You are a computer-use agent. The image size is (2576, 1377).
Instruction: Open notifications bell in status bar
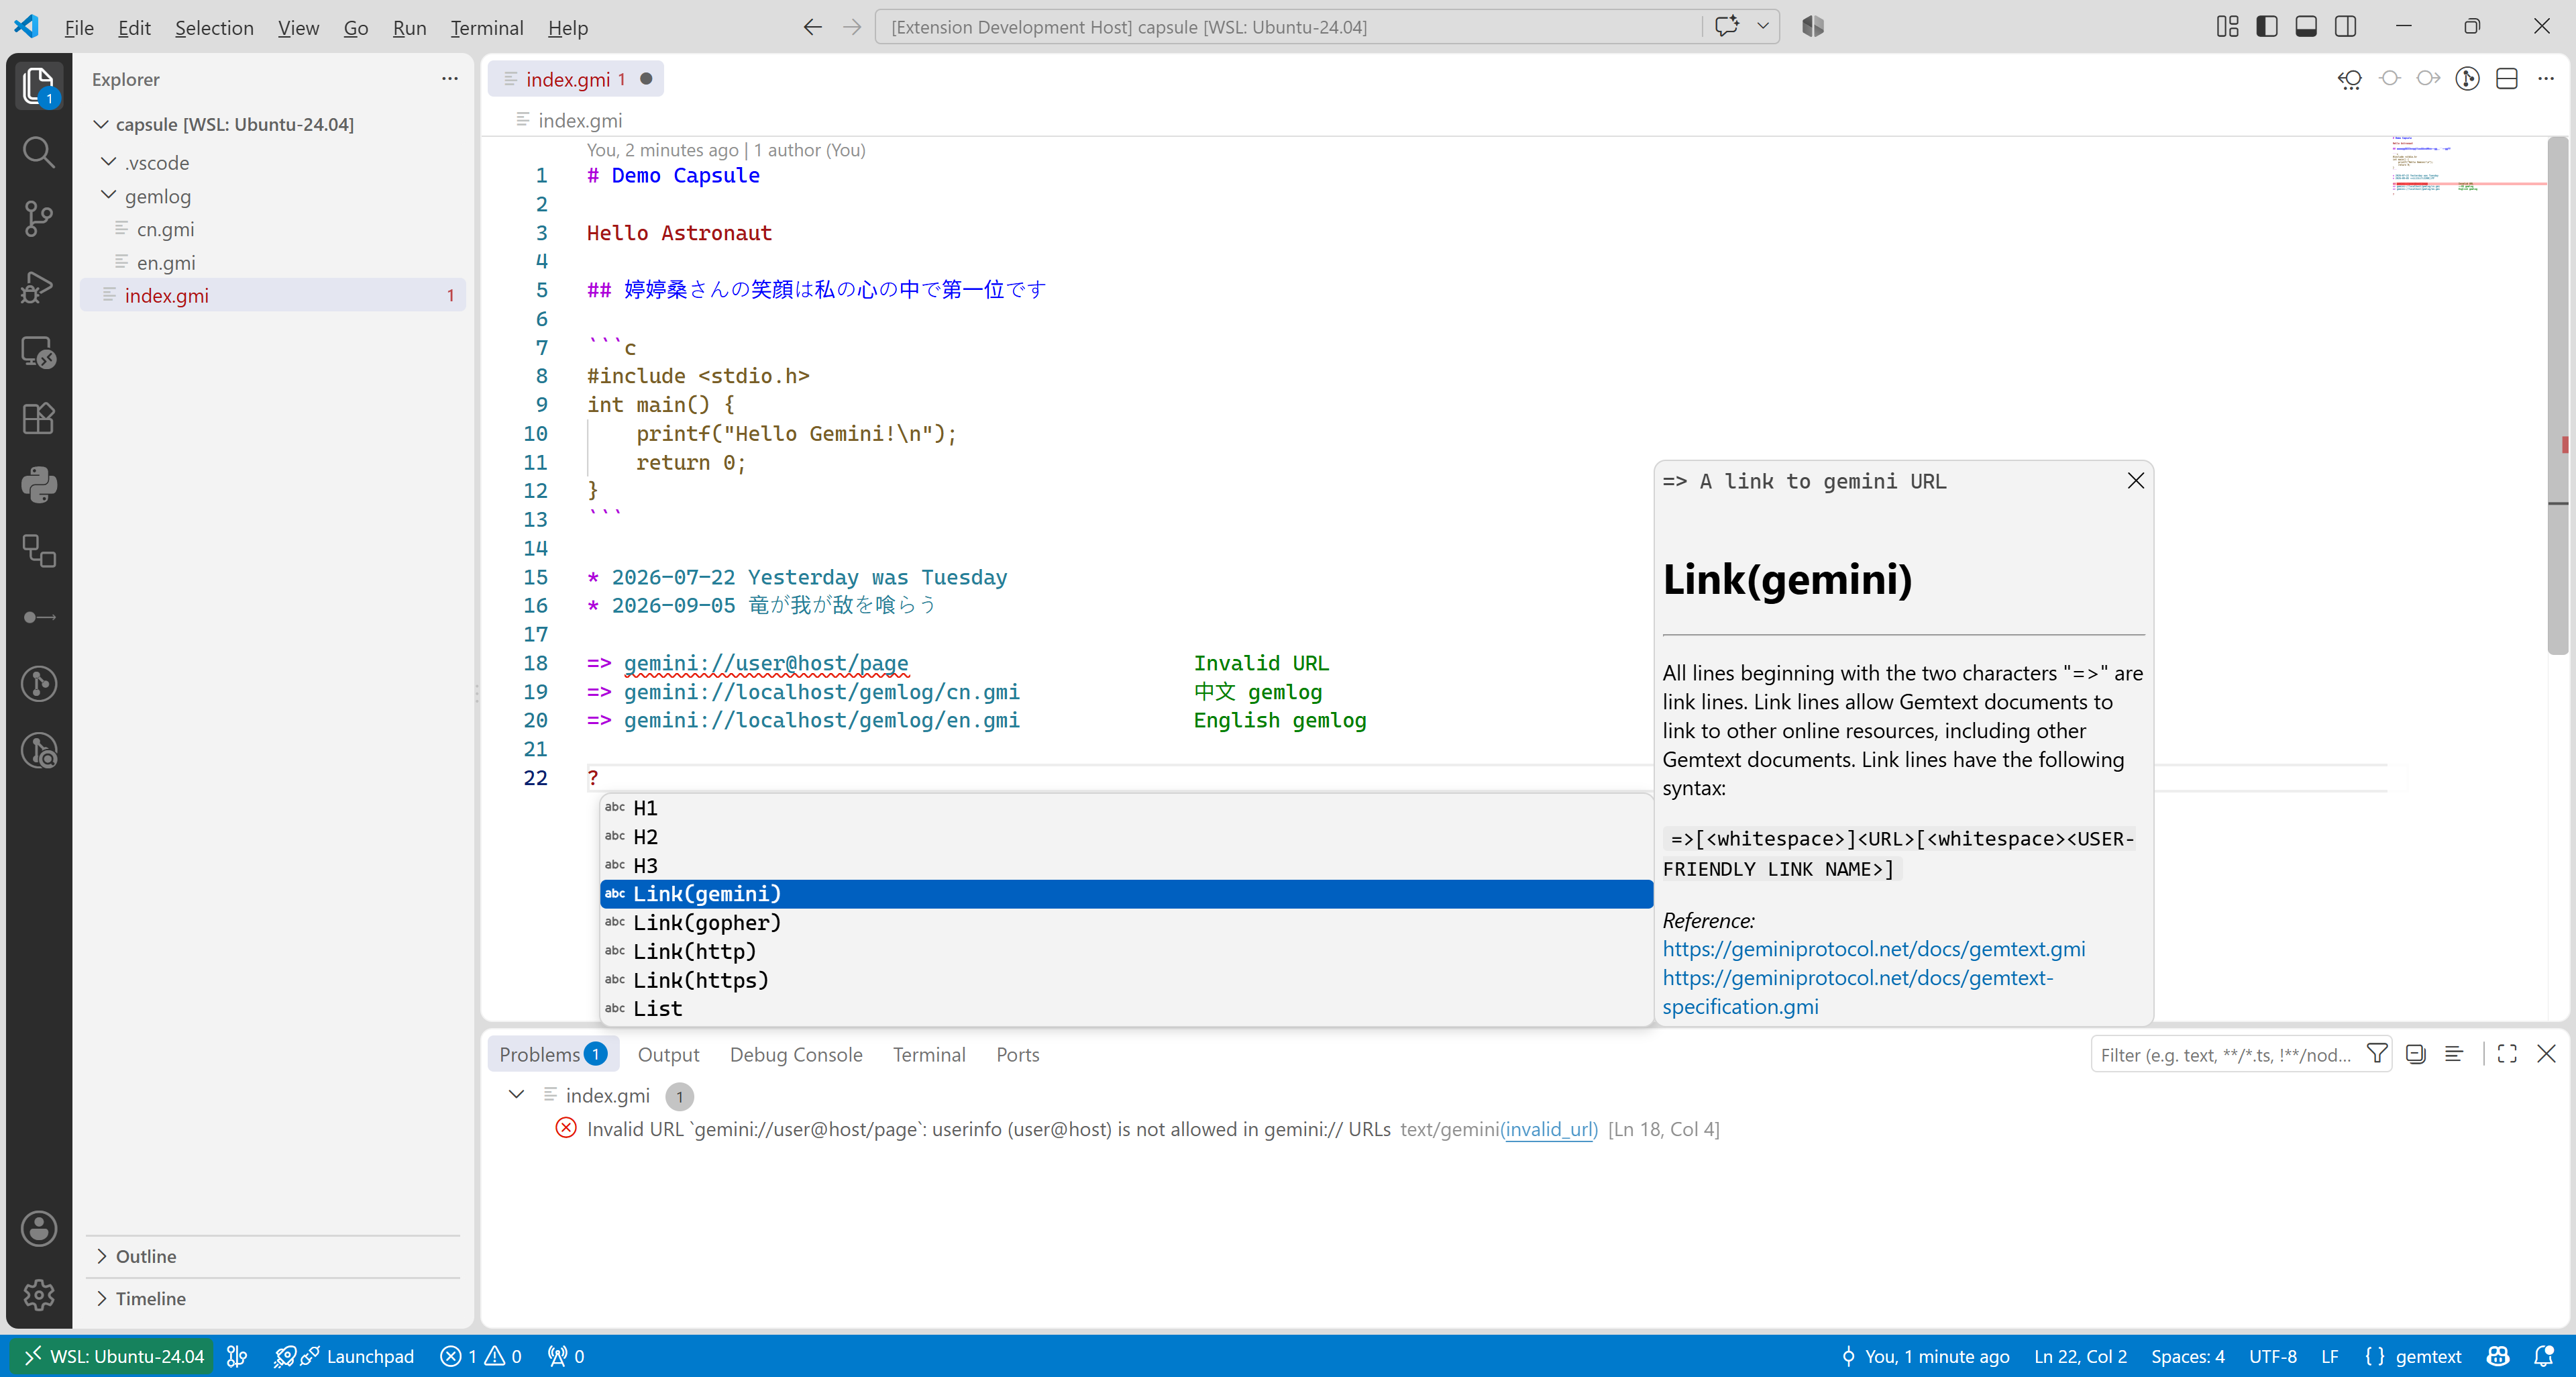[2544, 1356]
